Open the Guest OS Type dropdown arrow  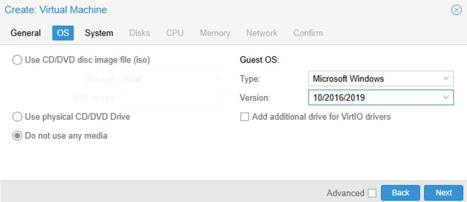pos(446,79)
